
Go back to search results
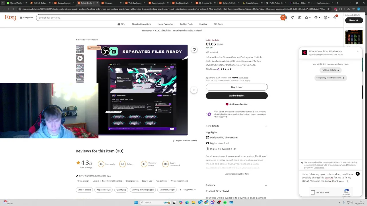point(87,40)
